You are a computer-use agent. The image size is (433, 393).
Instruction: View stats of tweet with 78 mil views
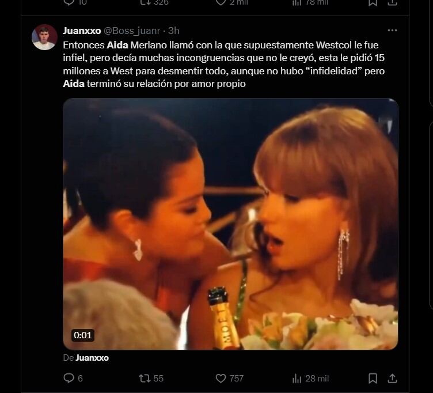(297, 2)
